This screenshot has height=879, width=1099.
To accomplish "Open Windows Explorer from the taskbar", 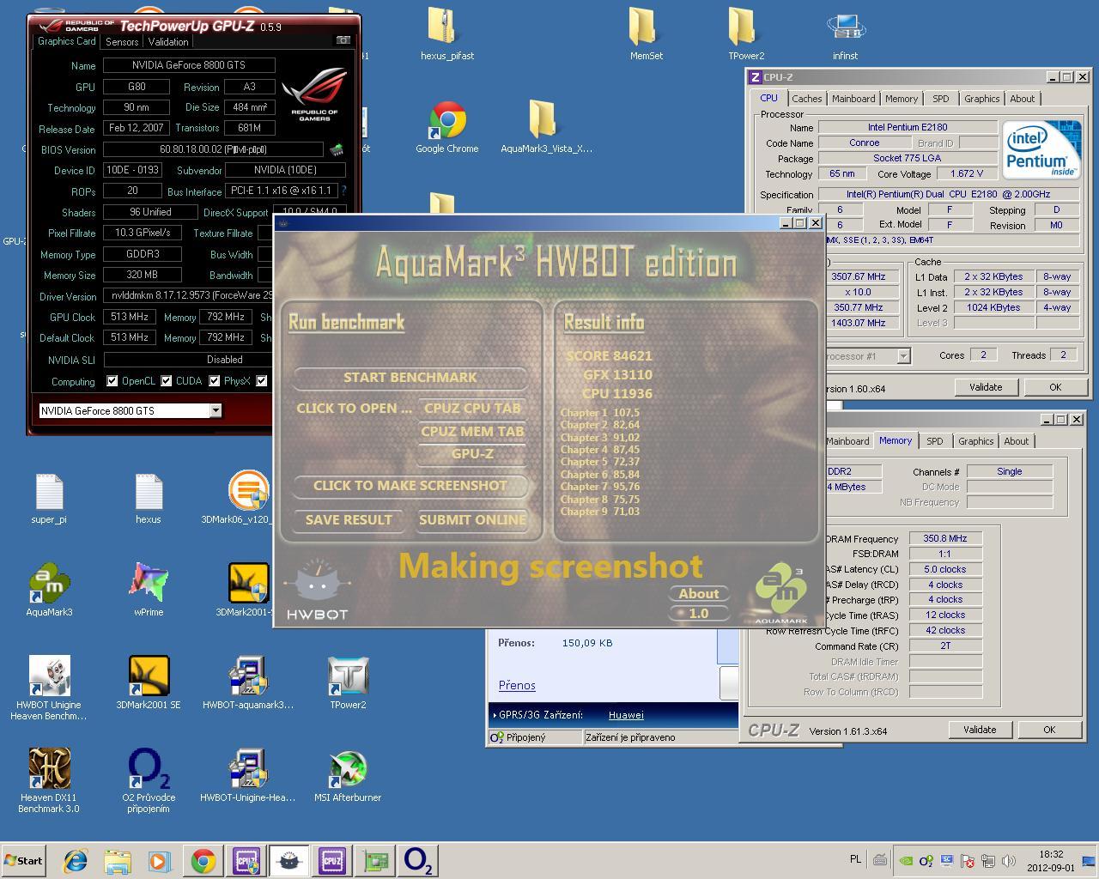I will click(x=118, y=861).
